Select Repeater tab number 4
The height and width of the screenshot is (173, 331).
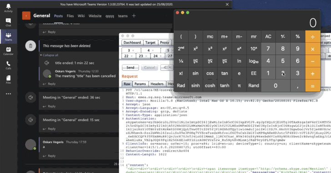pos(150,51)
